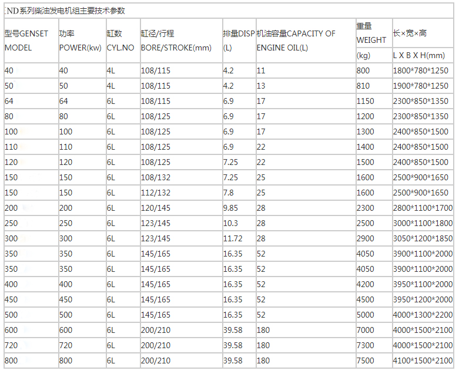Click the 1150 weight value
This screenshot has height=374, width=459.
pyautogui.click(x=365, y=101)
